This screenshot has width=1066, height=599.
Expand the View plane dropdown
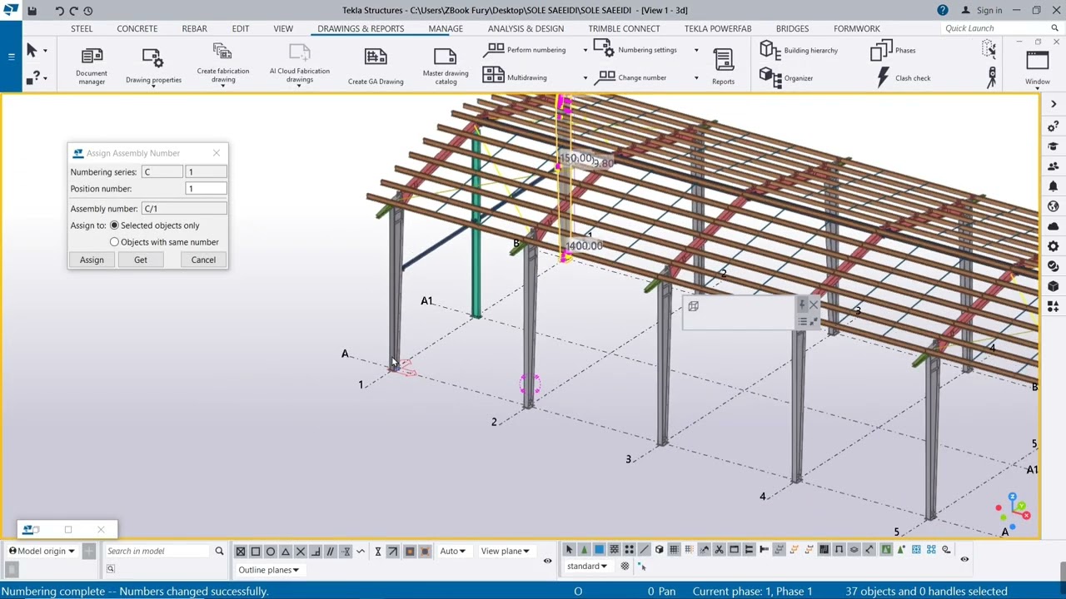pos(505,551)
